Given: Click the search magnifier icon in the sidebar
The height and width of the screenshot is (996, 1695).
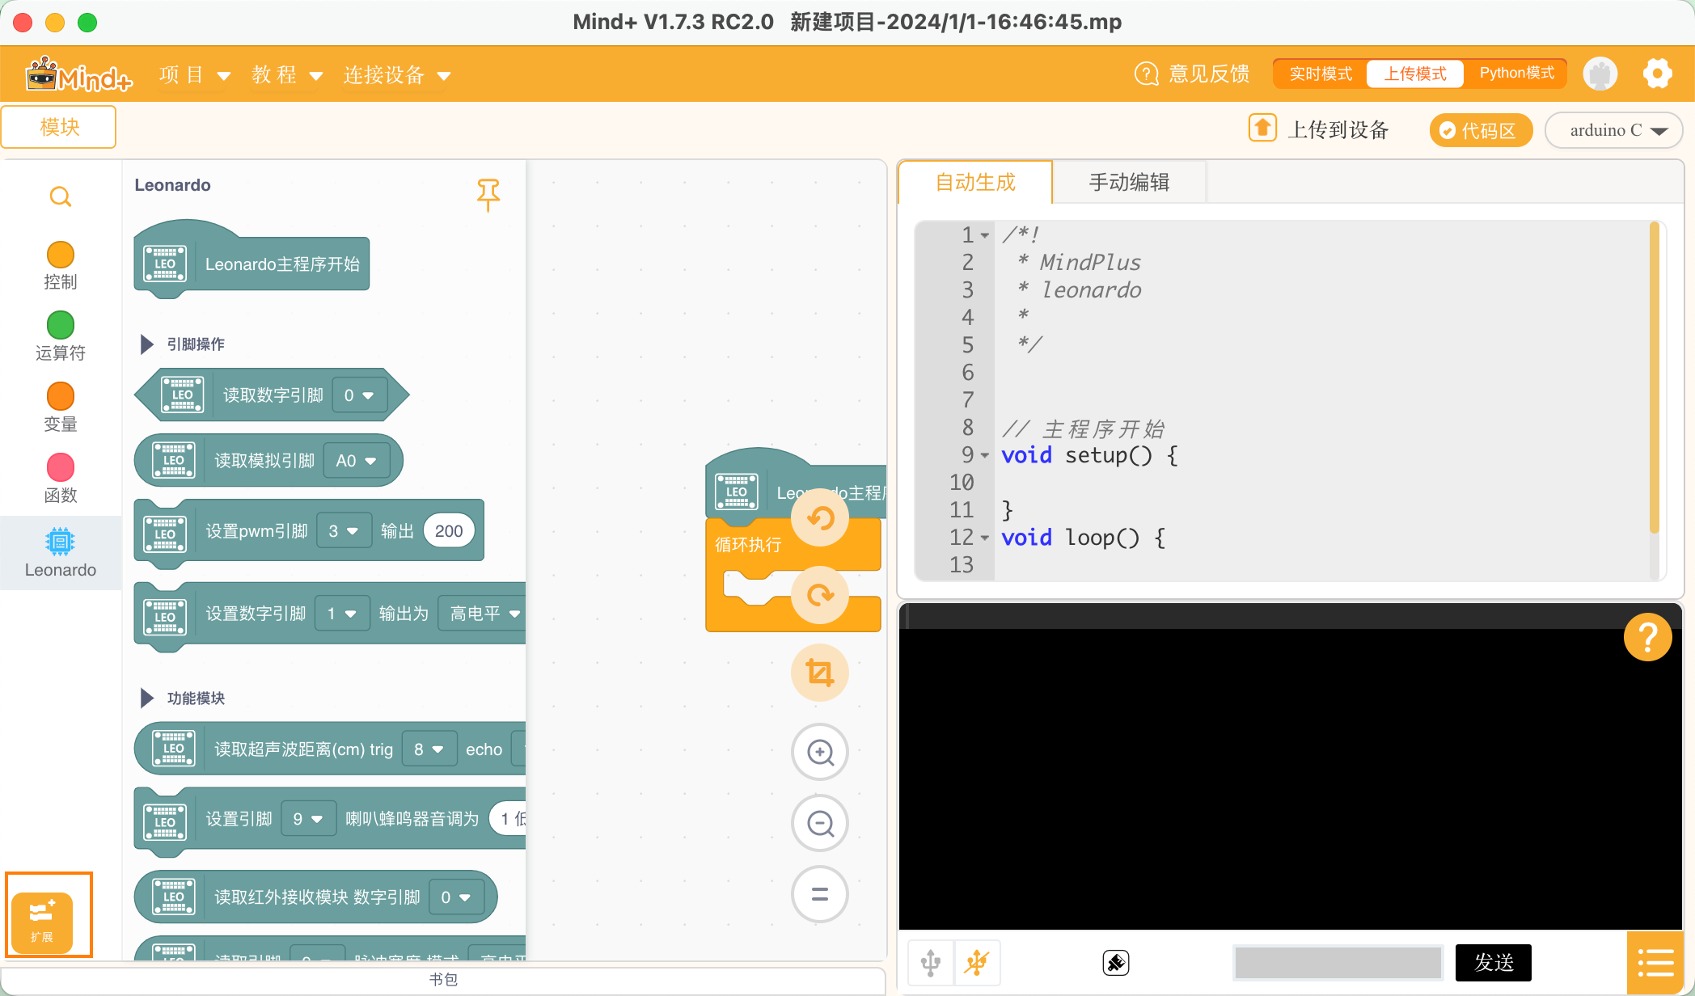Looking at the screenshot, I should (61, 196).
